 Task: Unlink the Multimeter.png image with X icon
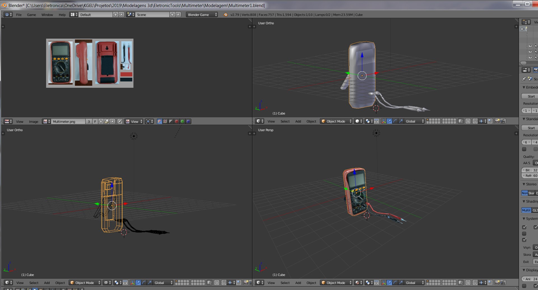click(x=112, y=122)
